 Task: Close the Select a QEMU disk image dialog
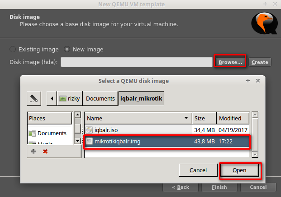[258, 81]
